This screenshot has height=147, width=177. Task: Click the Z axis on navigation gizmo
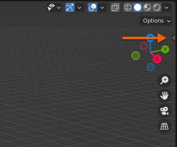coord(150,38)
